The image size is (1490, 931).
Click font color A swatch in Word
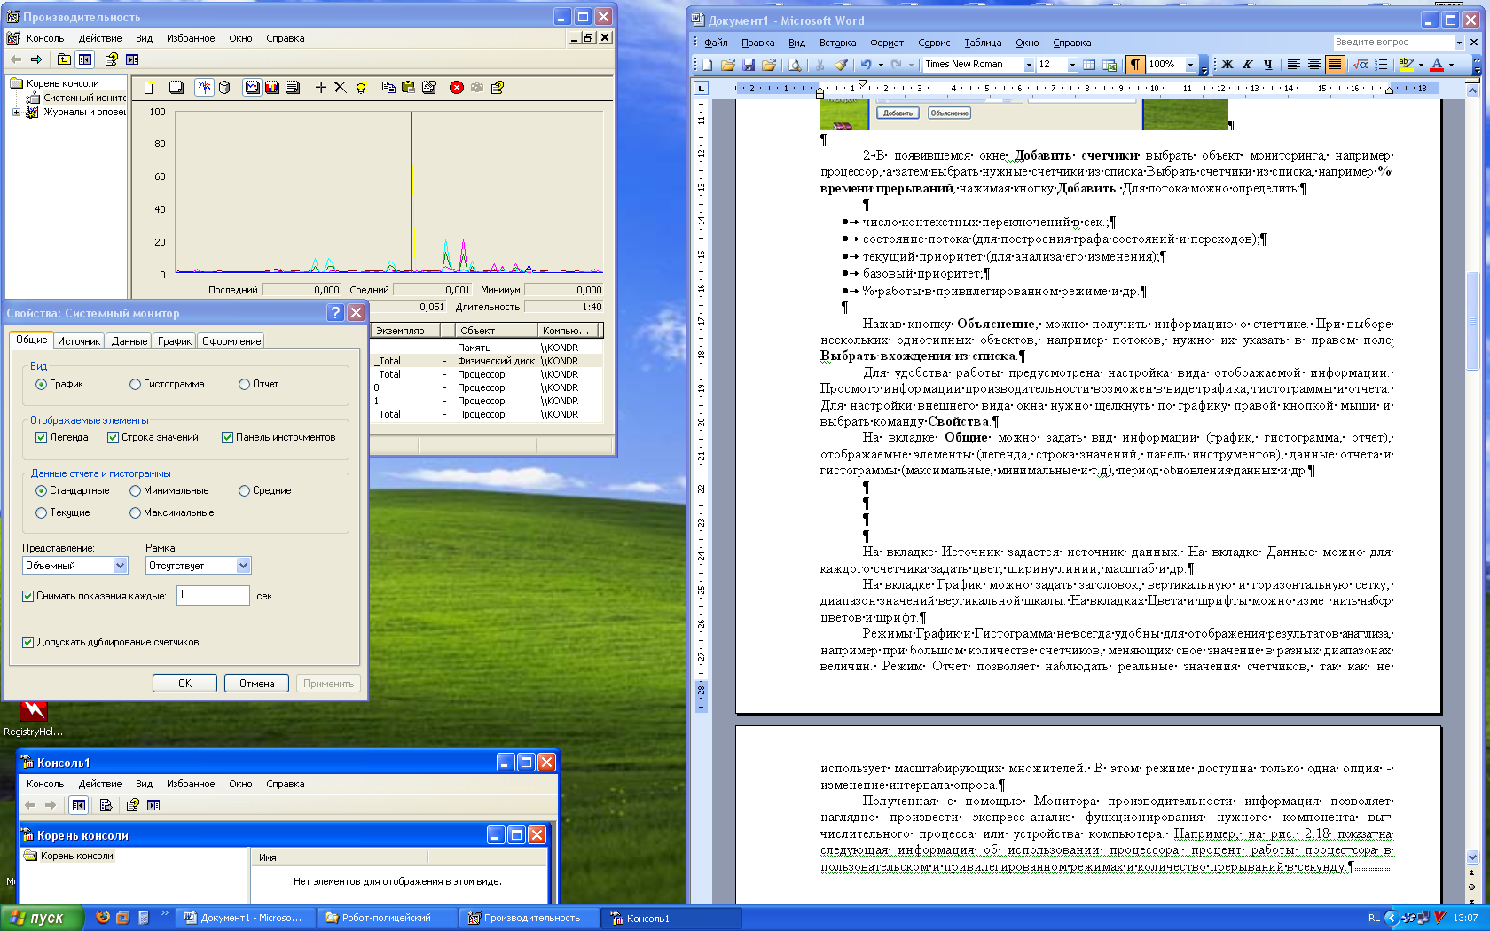click(x=1437, y=65)
